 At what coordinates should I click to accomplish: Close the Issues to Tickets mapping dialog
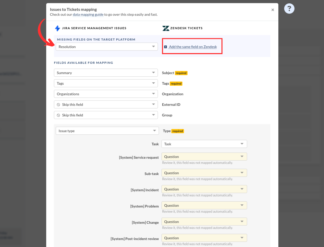click(273, 10)
